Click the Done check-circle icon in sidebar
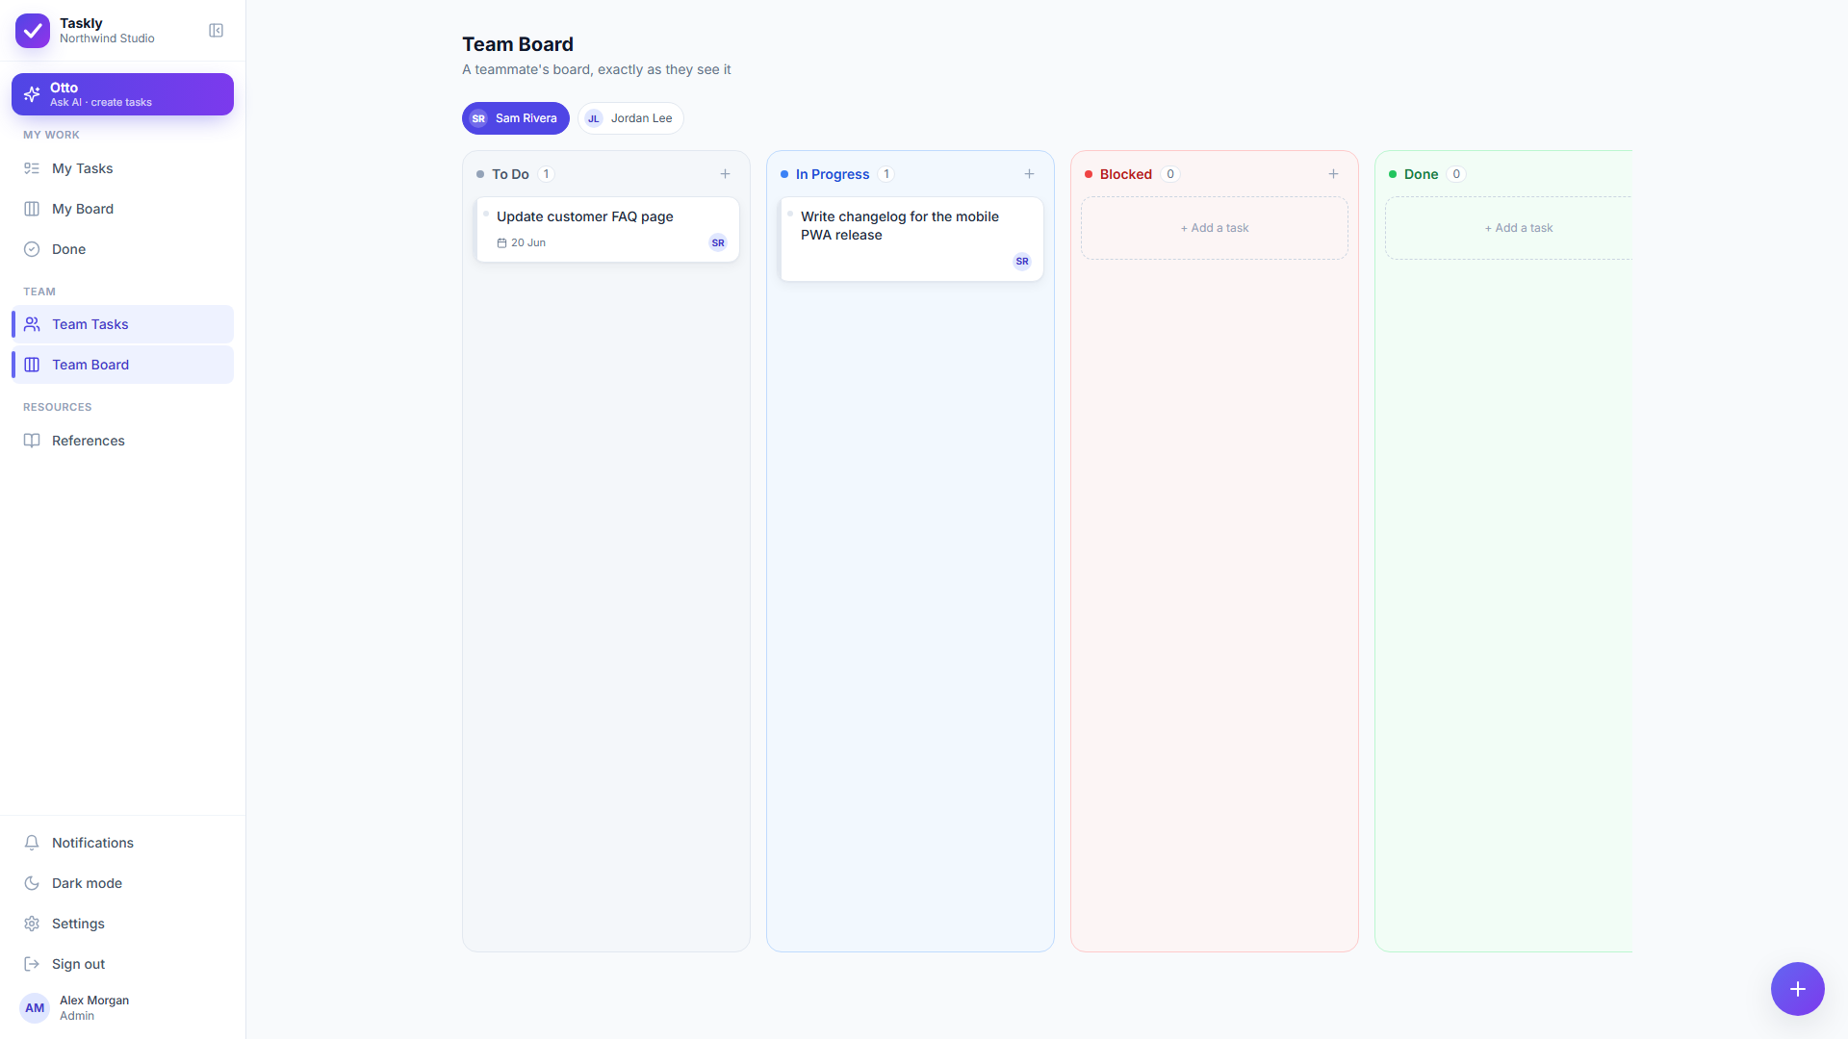Image resolution: width=1848 pixels, height=1039 pixels. click(x=32, y=249)
